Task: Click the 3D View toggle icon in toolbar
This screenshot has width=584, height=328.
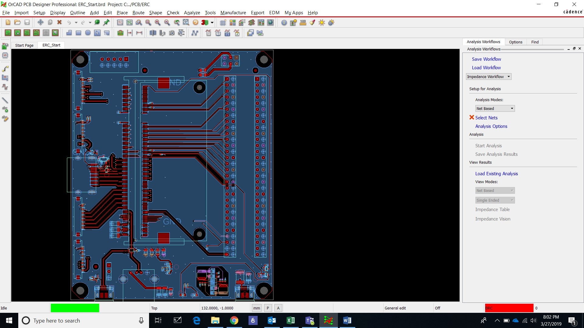Action: coord(205,22)
